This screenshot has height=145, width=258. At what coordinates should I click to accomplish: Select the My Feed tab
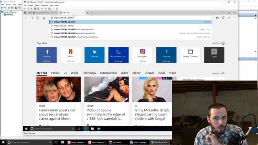(42, 73)
